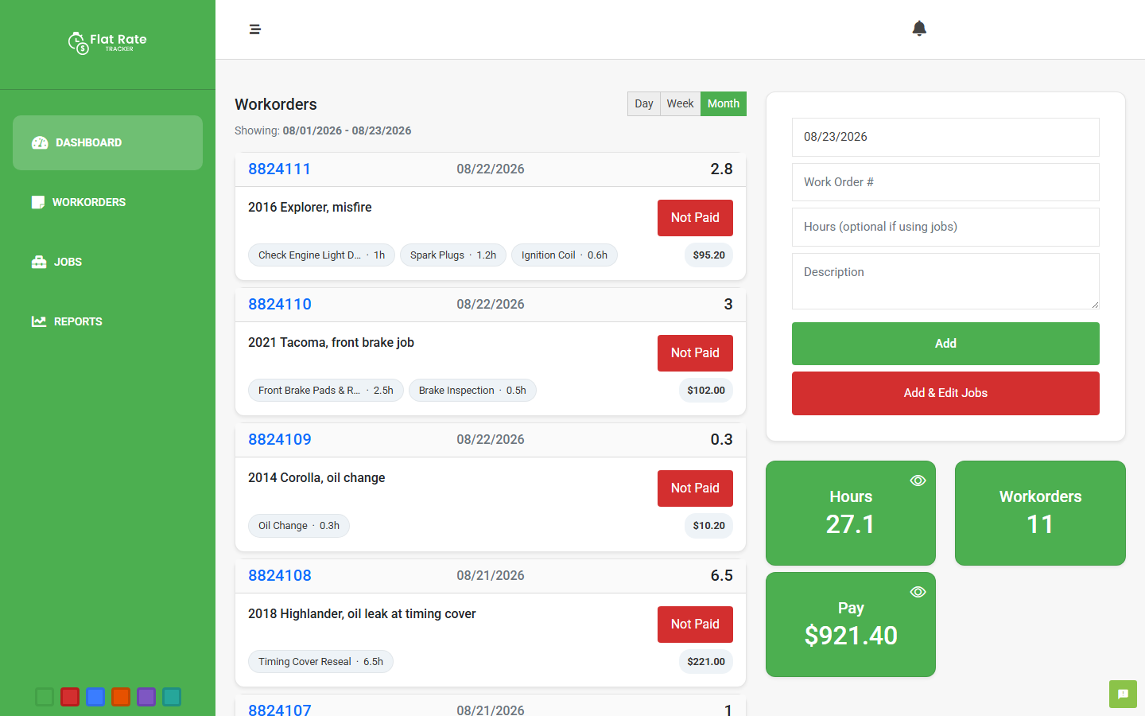Image resolution: width=1145 pixels, height=716 pixels.
Task: Select the blue theme swatch
Action: point(95,697)
